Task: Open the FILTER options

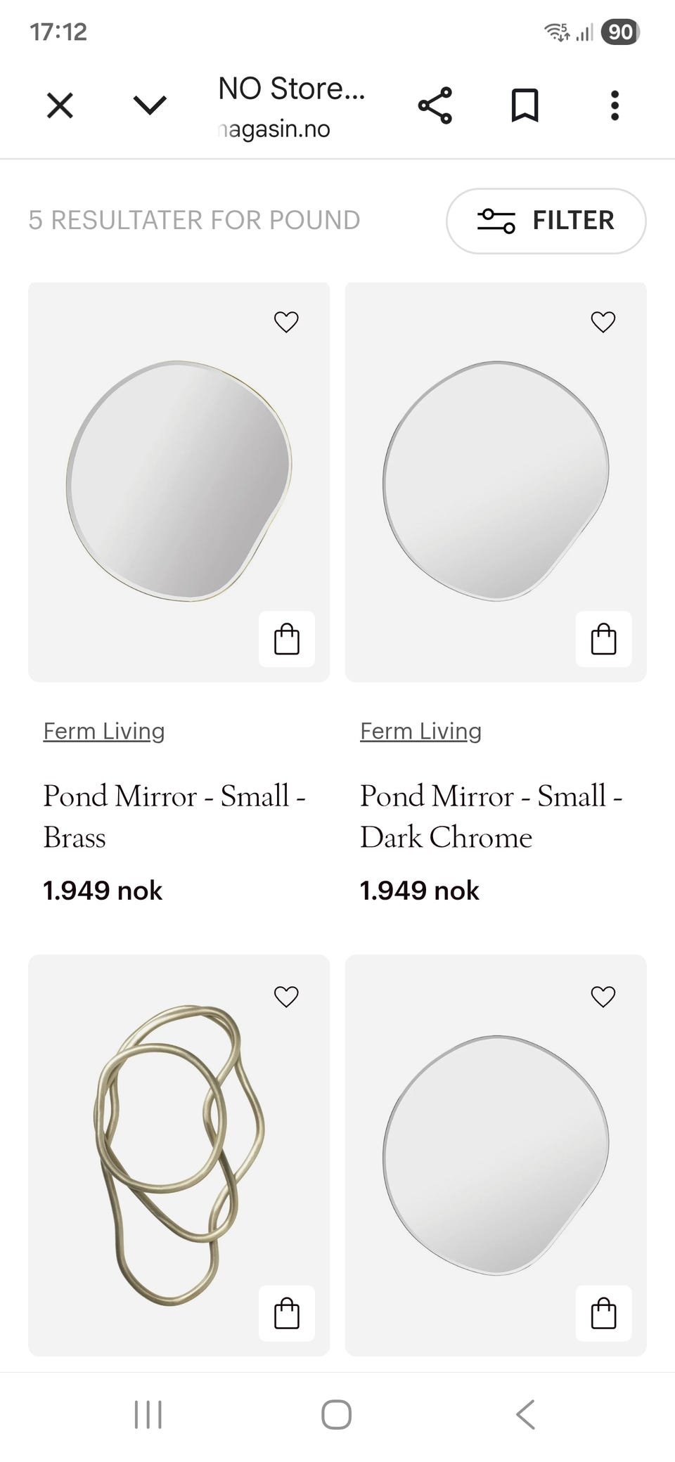Action: coord(546,221)
